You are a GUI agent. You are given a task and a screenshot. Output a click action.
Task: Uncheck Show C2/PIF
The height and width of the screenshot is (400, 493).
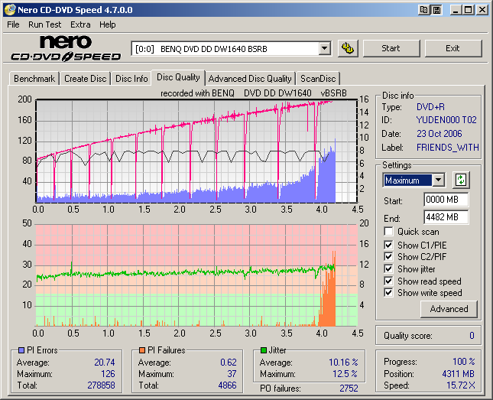pyautogui.click(x=388, y=256)
